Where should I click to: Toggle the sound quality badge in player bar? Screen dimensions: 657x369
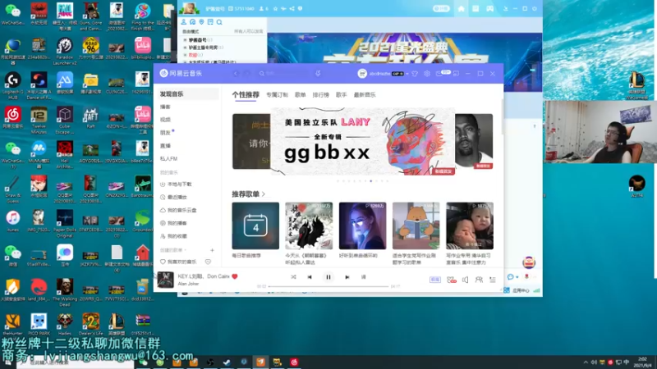tap(435, 280)
